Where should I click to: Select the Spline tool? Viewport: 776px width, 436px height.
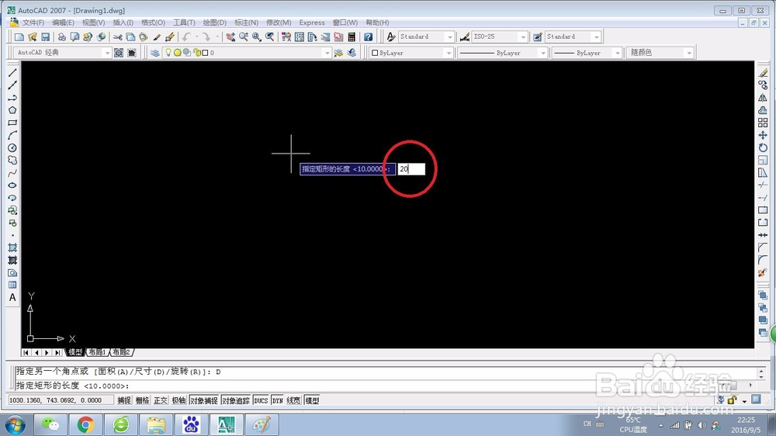(12, 173)
